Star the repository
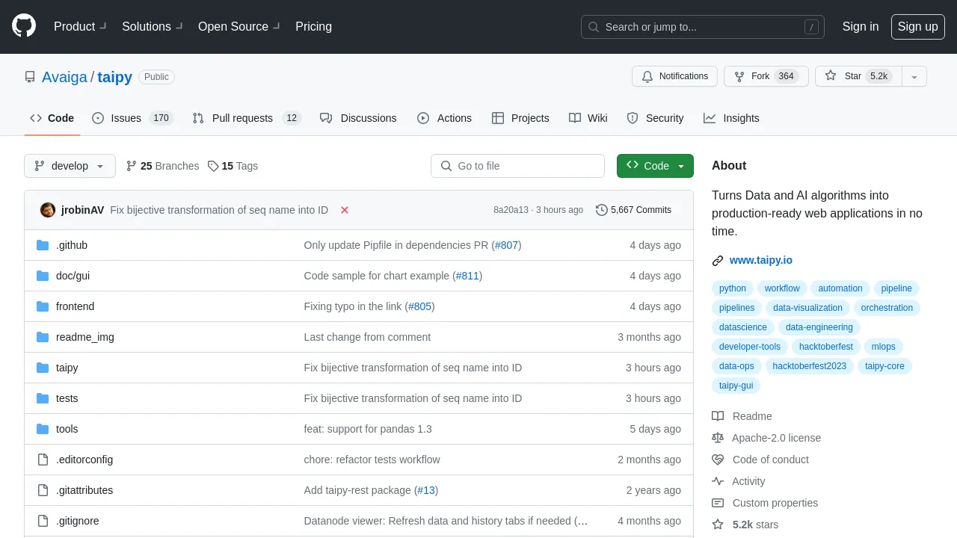This screenshot has height=538, width=957. pos(858,76)
